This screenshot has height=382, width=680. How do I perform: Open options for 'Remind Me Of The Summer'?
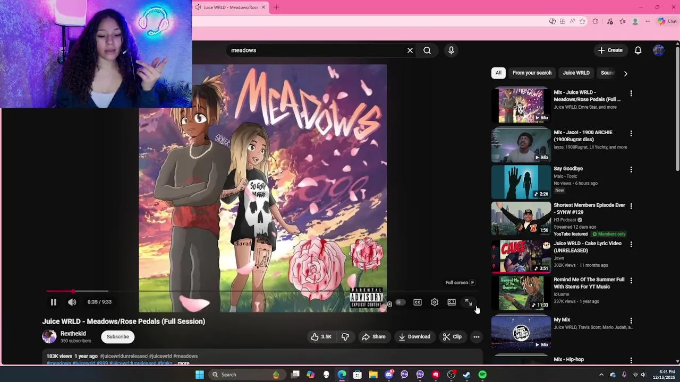coord(631,281)
